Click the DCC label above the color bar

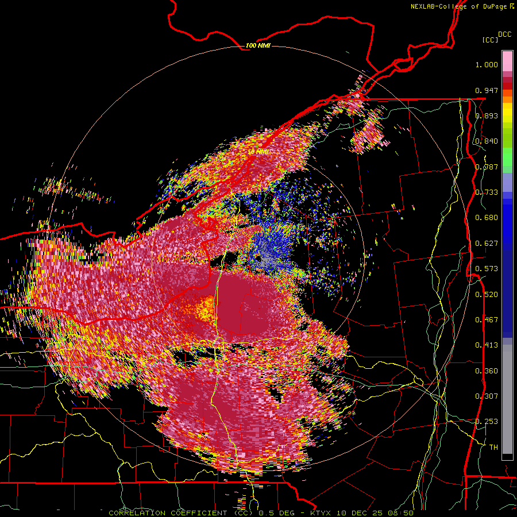coord(504,34)
